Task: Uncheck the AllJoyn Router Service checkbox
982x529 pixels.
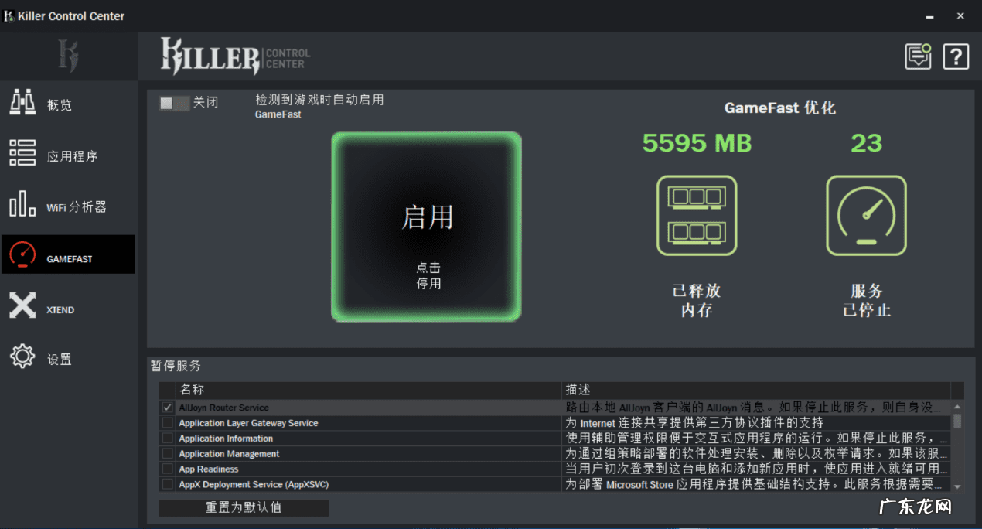Action: [x=168, y=408]
